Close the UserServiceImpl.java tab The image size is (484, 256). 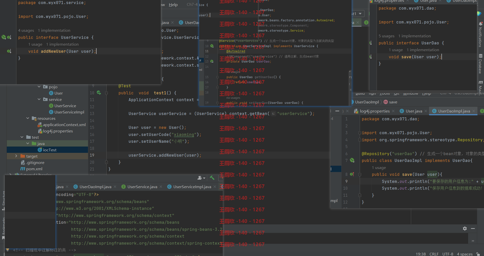click(x=215, y=187)
